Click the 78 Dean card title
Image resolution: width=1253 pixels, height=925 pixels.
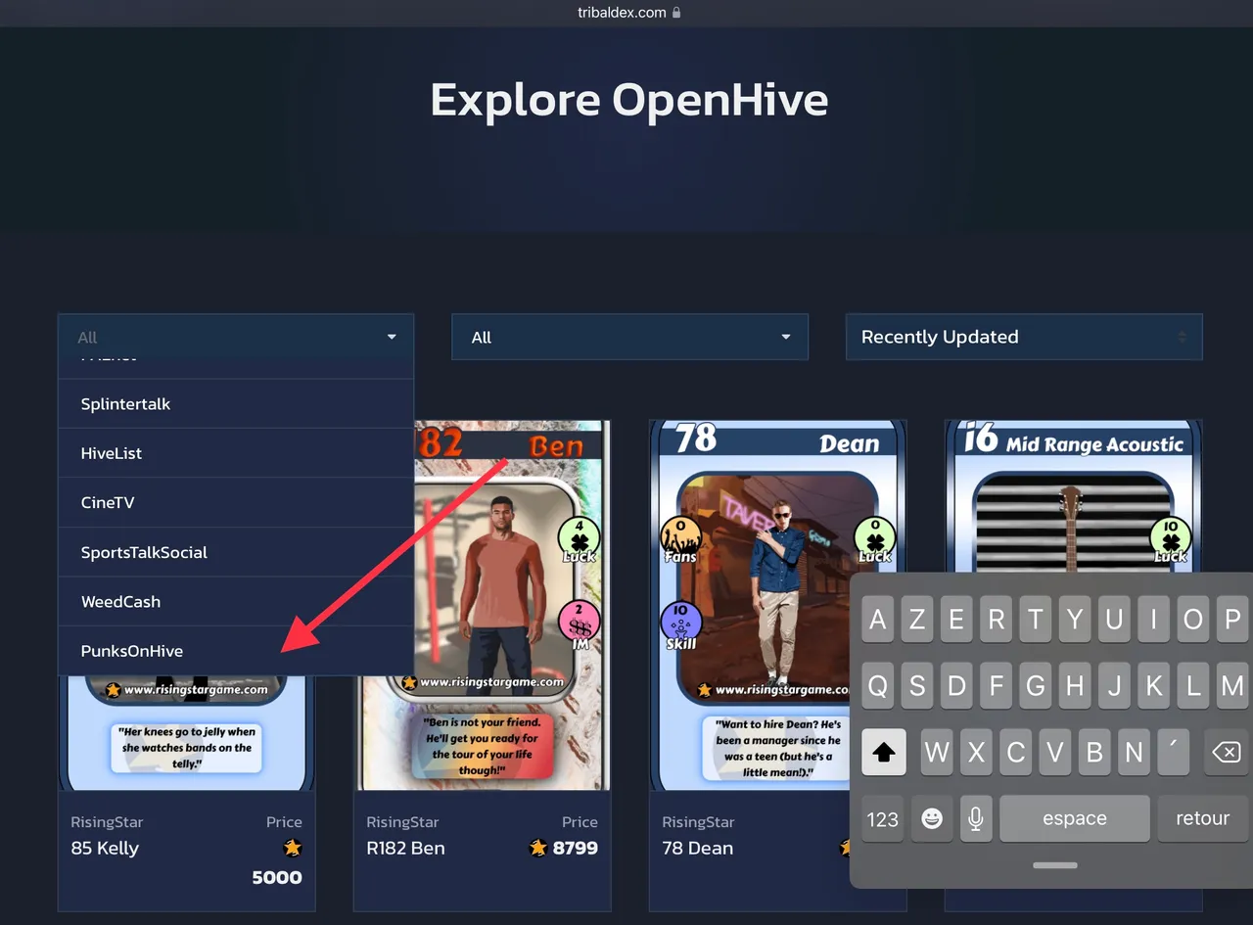(x=697, y=848)
